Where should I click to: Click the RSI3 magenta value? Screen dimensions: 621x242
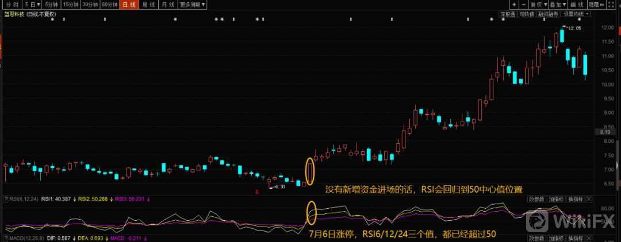[x=129, y=199]
